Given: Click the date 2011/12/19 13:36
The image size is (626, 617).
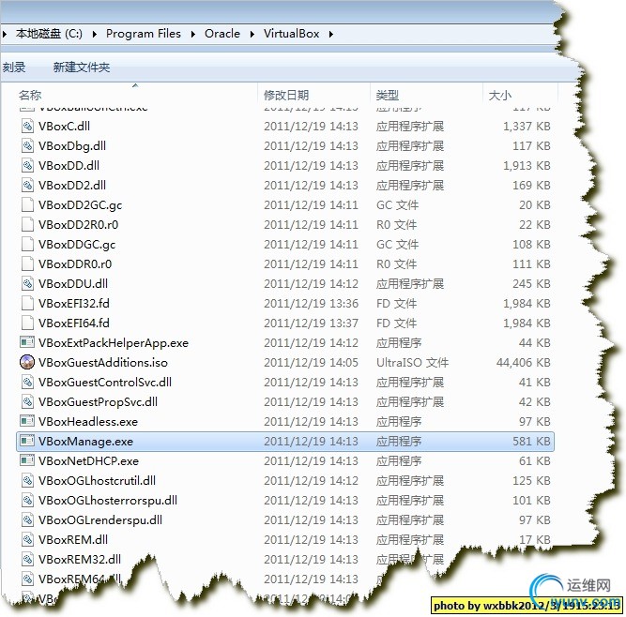Looking at the screenshot, I should [311, 304].
